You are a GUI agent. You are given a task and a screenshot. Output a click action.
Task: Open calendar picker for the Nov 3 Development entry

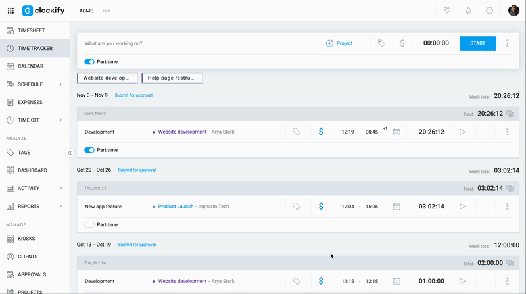coord(396,132)
